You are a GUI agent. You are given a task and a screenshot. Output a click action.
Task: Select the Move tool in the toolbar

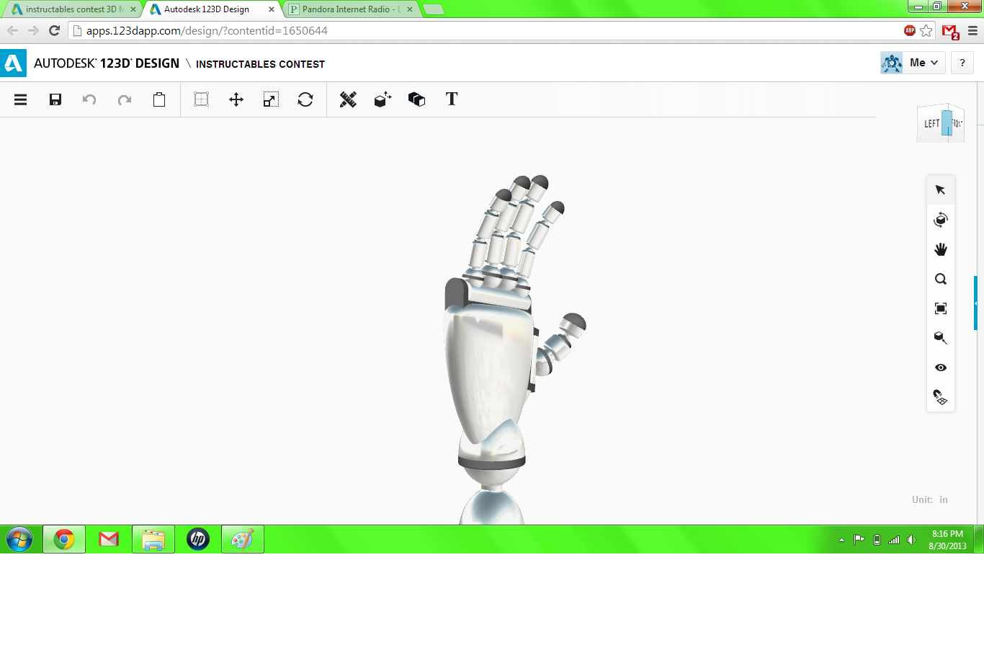(x=237, y=99)
